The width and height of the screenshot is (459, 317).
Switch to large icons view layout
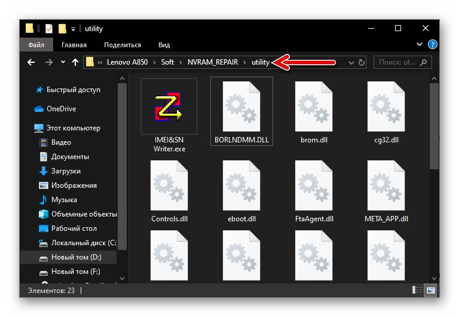click(x=430, y=290)
